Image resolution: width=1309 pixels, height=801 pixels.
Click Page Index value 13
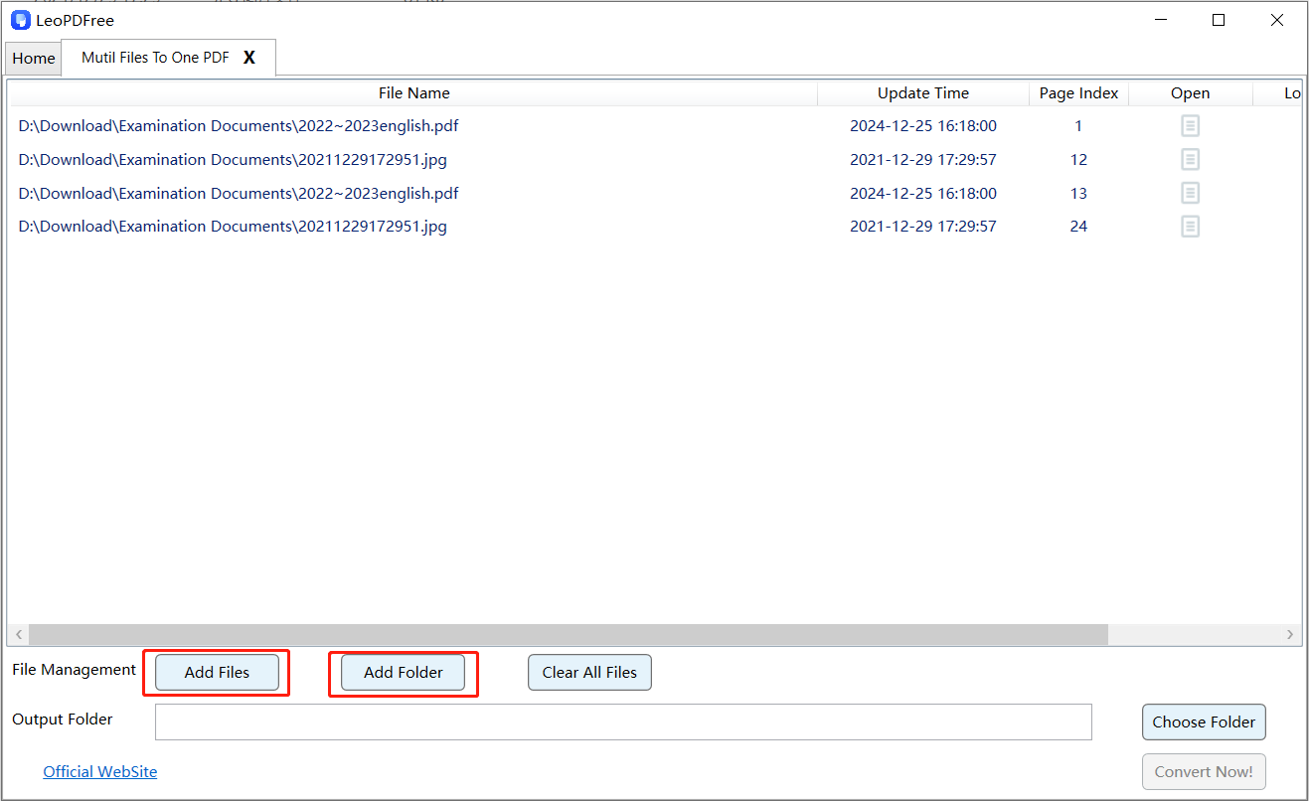pyautogui.click(x=1078, y=193)
